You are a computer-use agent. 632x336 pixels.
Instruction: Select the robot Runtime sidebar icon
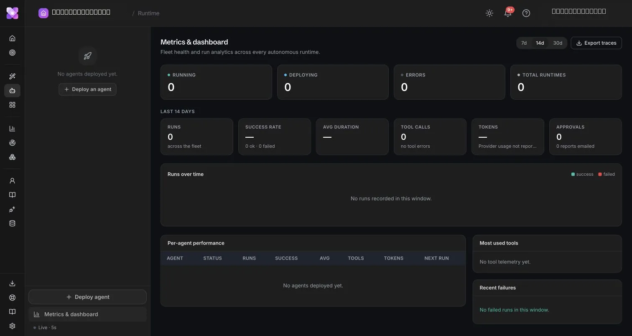12,91
